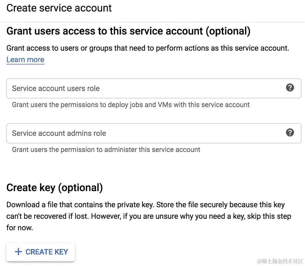Click the Service account admins role field
305x266 pixels.
(154, 133)
